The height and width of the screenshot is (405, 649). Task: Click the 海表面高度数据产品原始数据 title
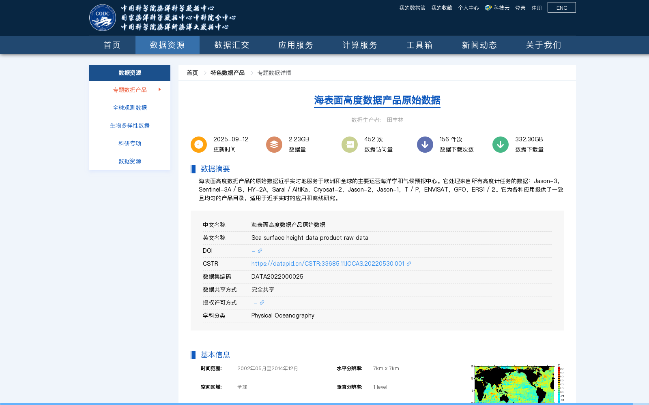pos(377,100)
